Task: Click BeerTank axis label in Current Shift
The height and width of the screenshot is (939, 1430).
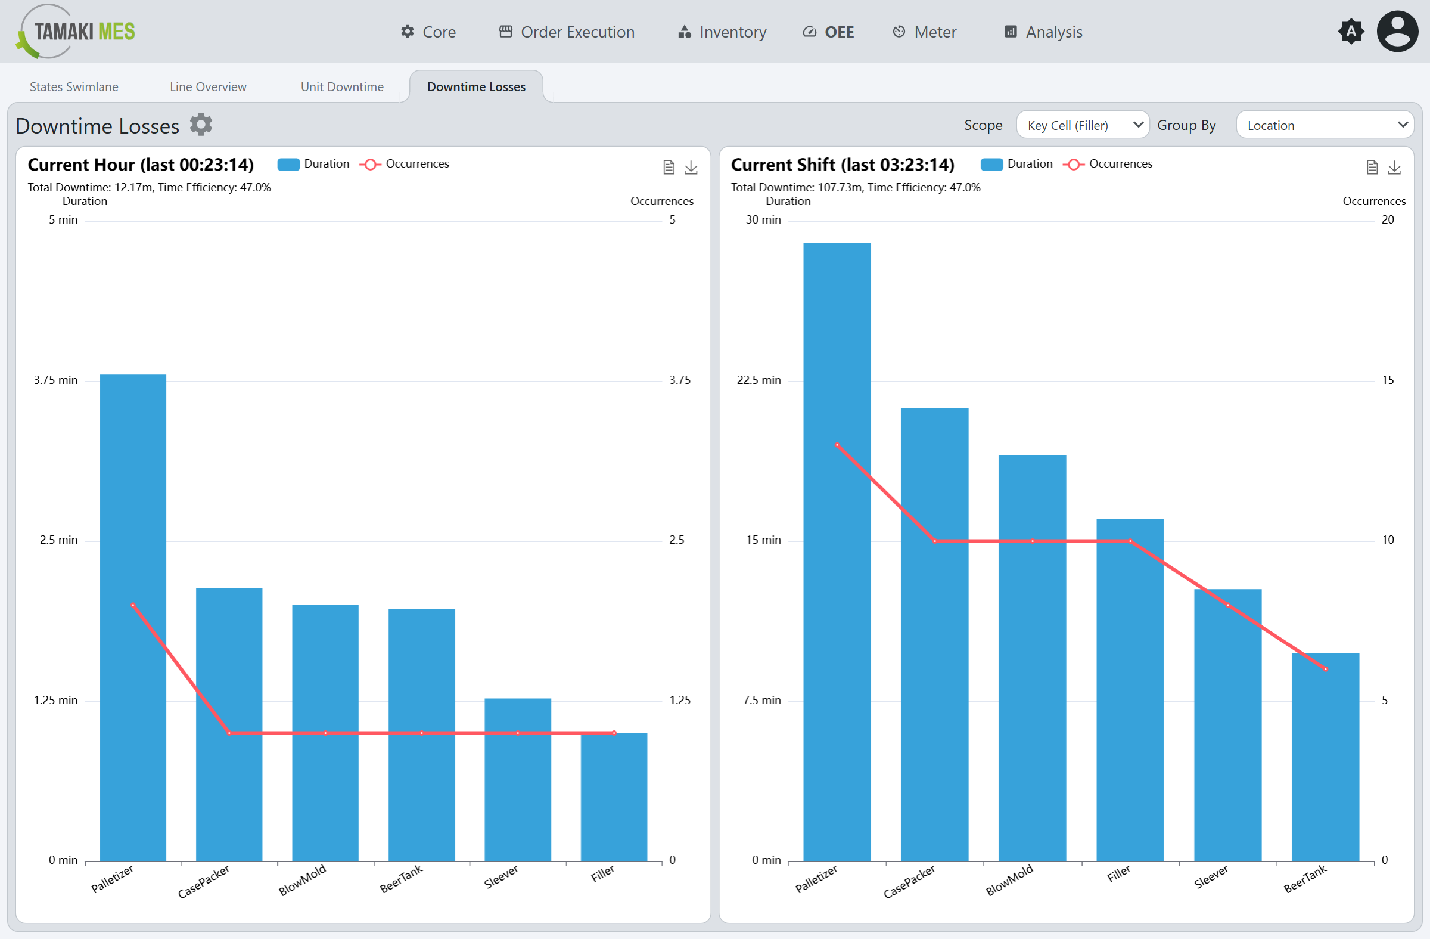Action: [x=1305, y=879]
